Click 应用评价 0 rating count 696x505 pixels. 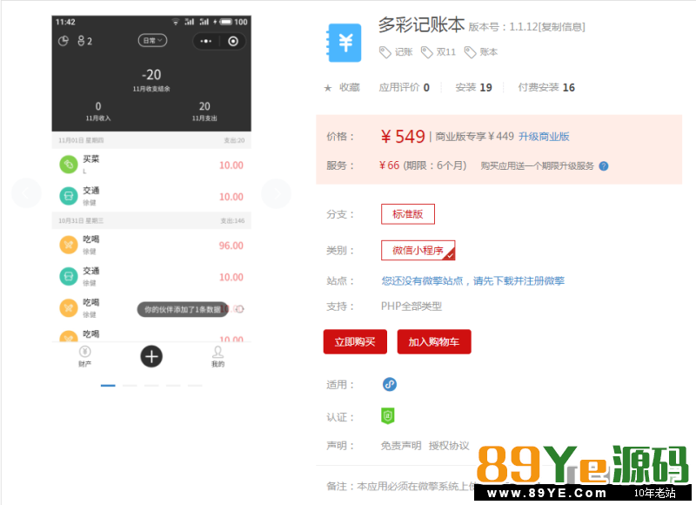click(404, 87)
